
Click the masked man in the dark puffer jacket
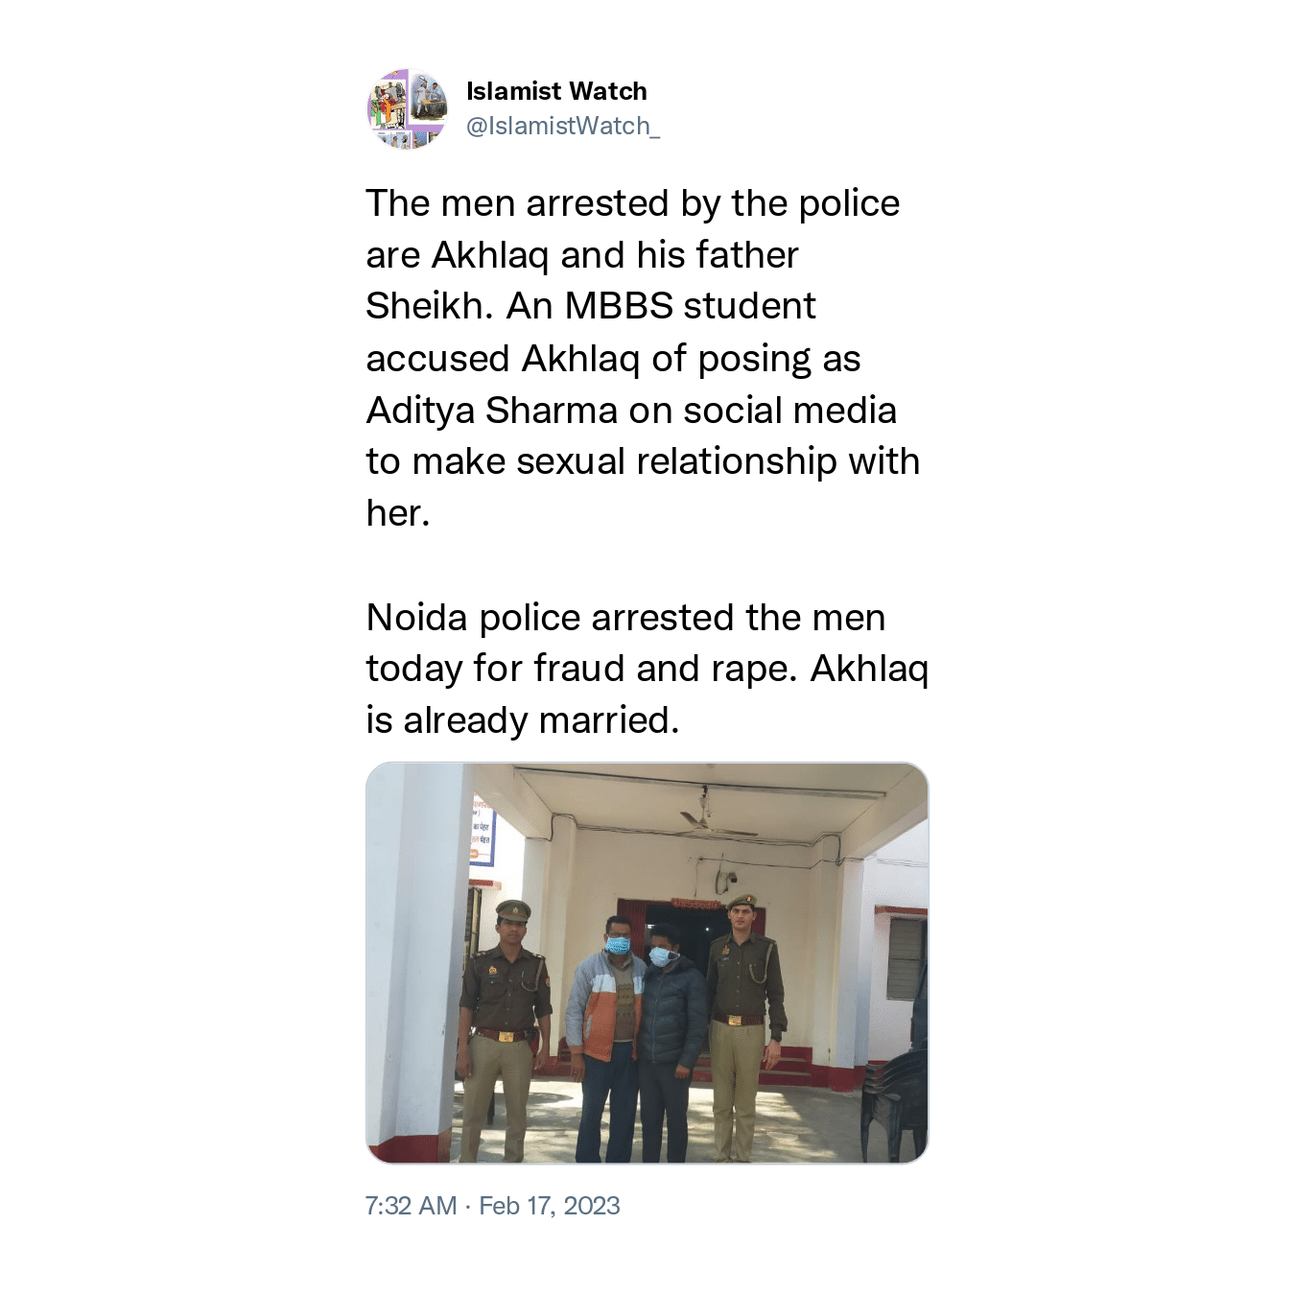click(x=671, y=1042)
